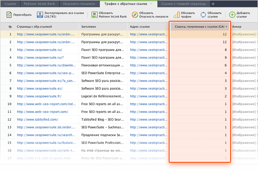Click the update links refresh icon
Screen dimensions: 258x170
[x=203, y=15]
